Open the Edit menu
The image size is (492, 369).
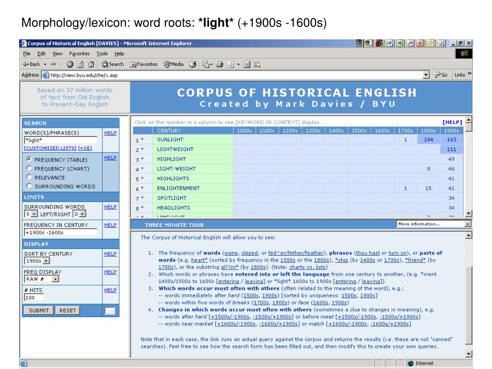pos(41,54)
